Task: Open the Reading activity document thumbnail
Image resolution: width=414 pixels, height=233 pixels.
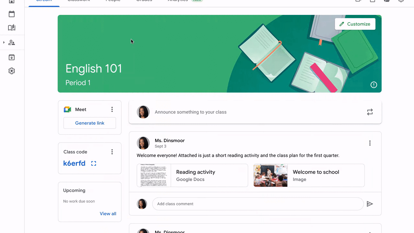Action: 154,175
